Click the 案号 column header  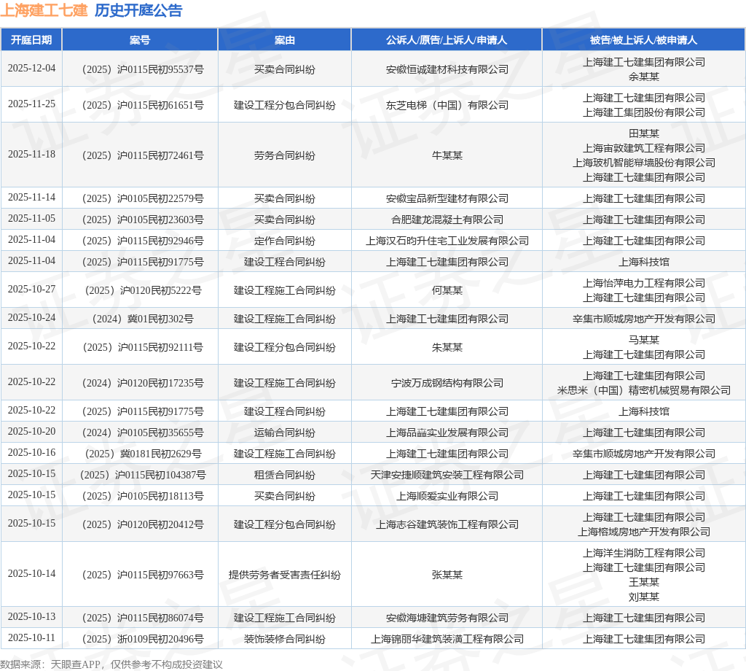(x=140, y=39)
